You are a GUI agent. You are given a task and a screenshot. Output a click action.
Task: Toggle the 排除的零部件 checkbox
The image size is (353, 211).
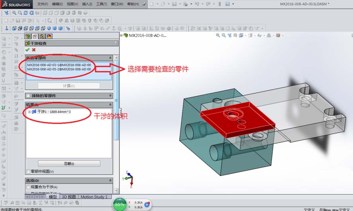[x=28, y=96]
